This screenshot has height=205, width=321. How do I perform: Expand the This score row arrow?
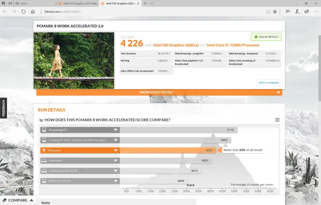[116, 150]
